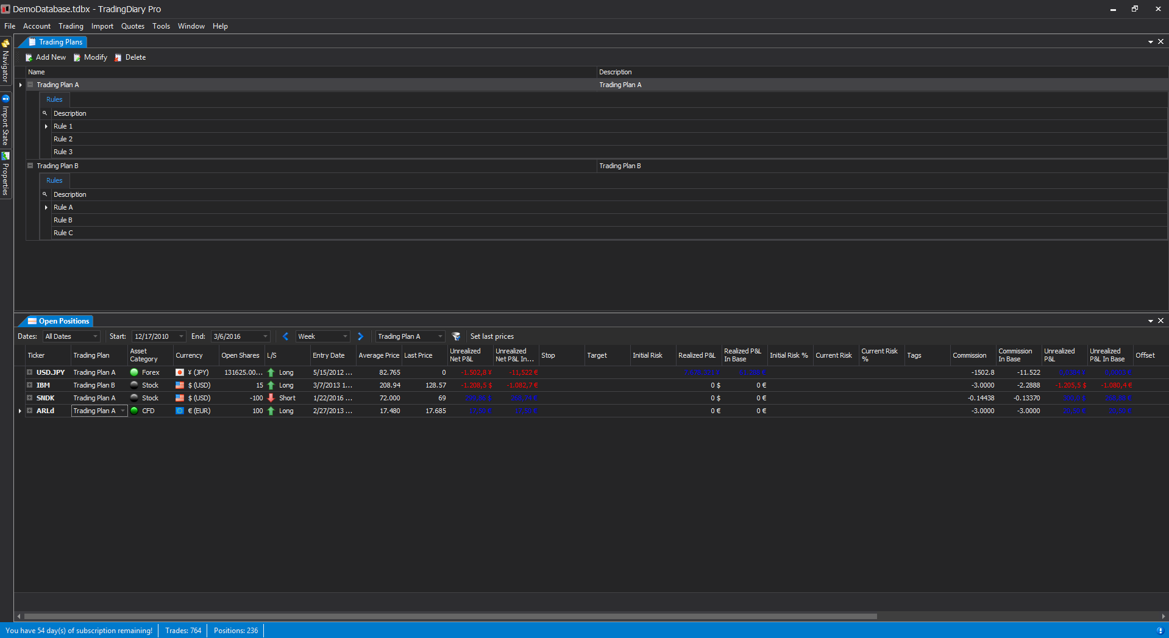Select the Rules tab under Trading Plan A
1169x638 pixels.
click(x=54, y=99)
